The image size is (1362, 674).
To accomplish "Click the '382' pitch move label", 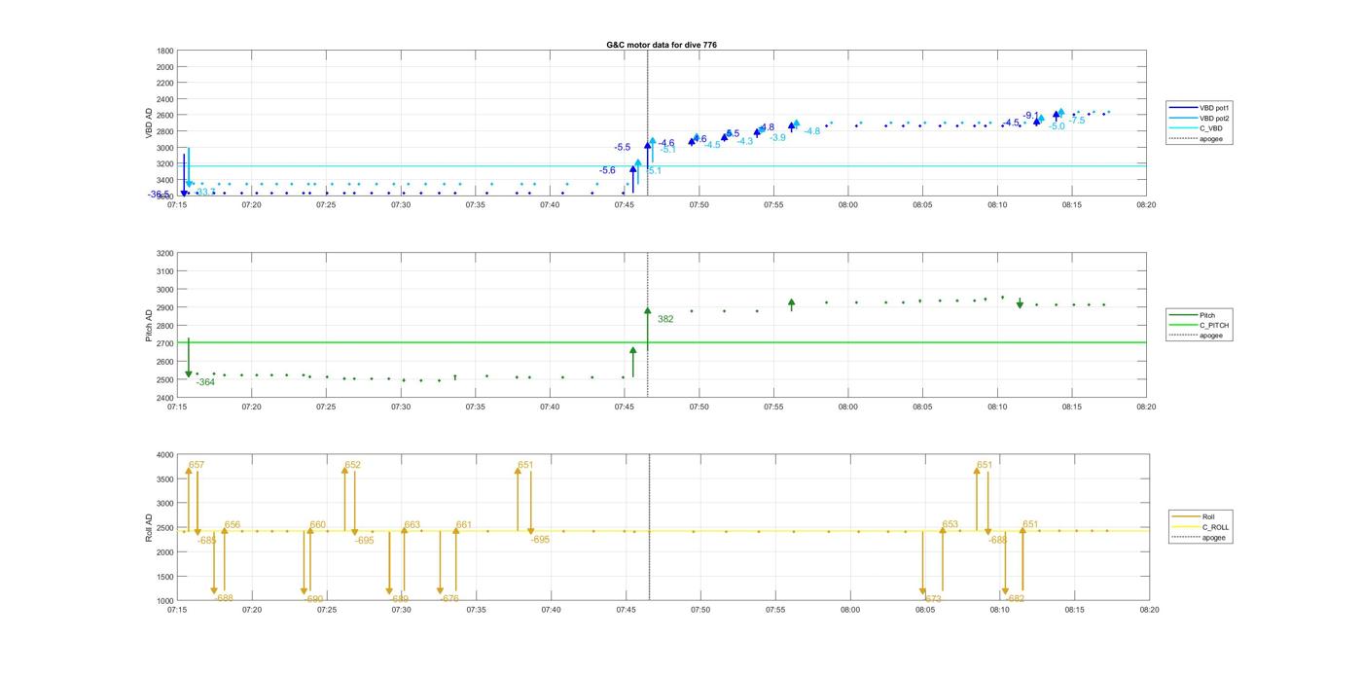I will point(665,319).
